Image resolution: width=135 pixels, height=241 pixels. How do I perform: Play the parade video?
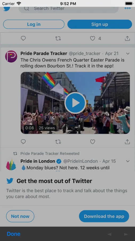point(75,103)
